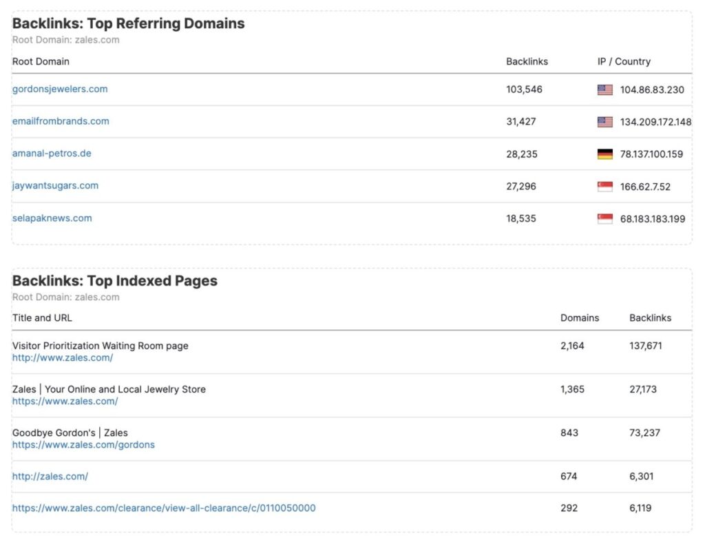Open the view-all-clearance URL link
Viewport: 705px width, 544px height.
(164, 508)
